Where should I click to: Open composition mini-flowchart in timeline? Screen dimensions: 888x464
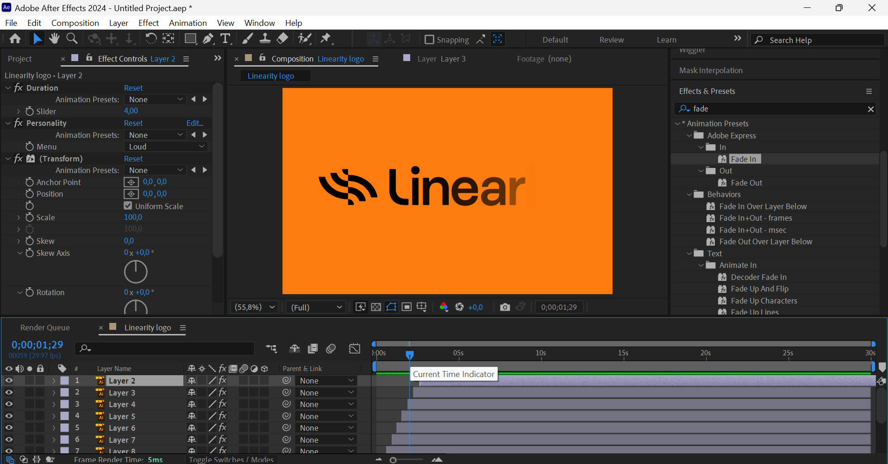click(271, 348)
